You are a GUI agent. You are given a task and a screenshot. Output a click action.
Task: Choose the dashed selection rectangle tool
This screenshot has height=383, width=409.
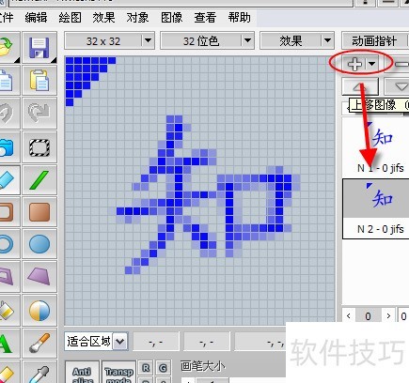click(39, 147)
